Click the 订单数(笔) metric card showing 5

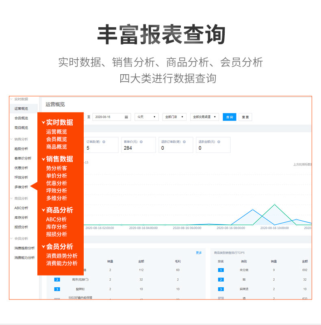(x=101, y=145)
